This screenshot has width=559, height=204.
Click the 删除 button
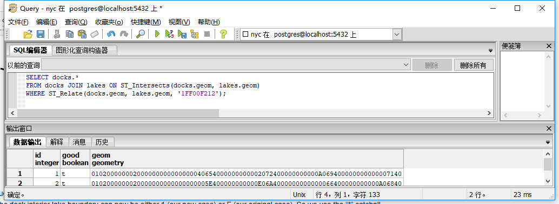click(432, 65)
